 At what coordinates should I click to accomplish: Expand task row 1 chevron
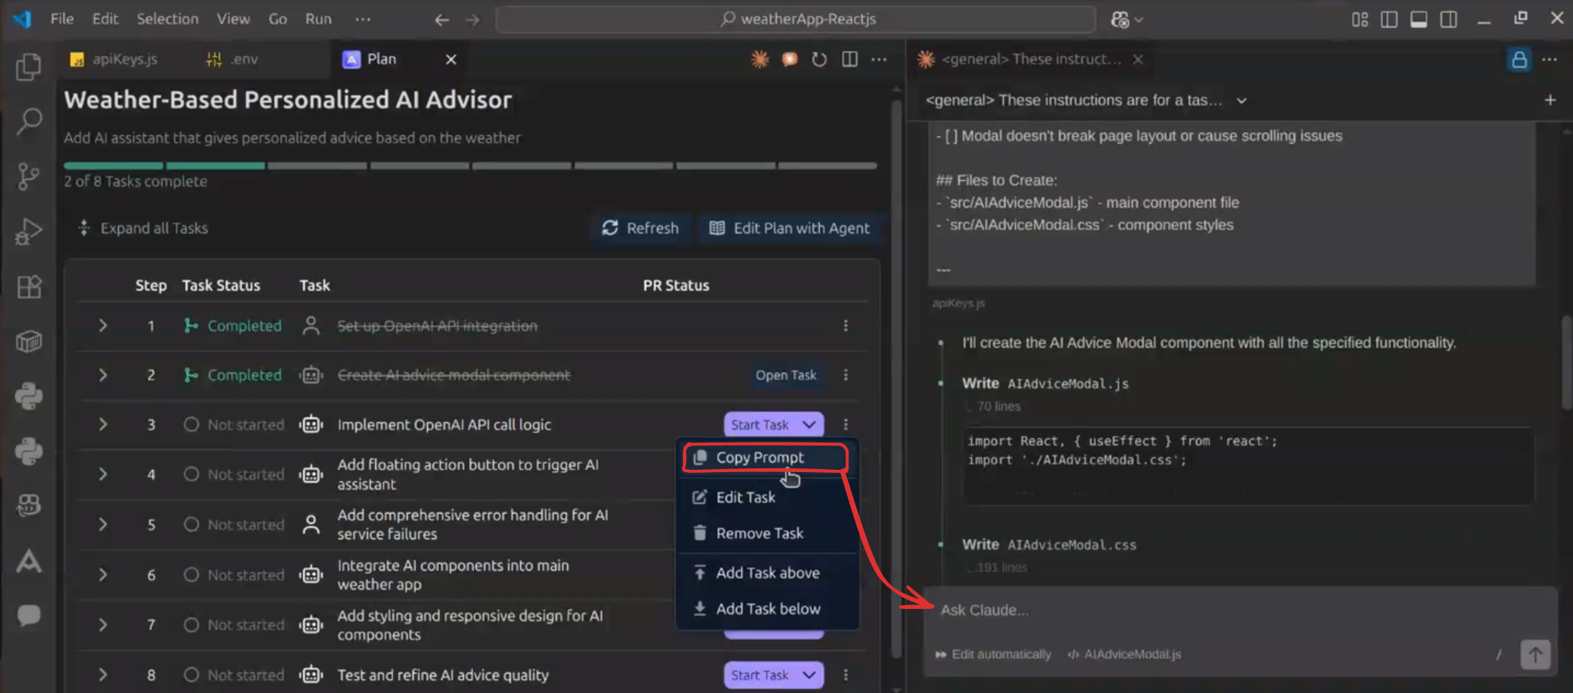103,325
